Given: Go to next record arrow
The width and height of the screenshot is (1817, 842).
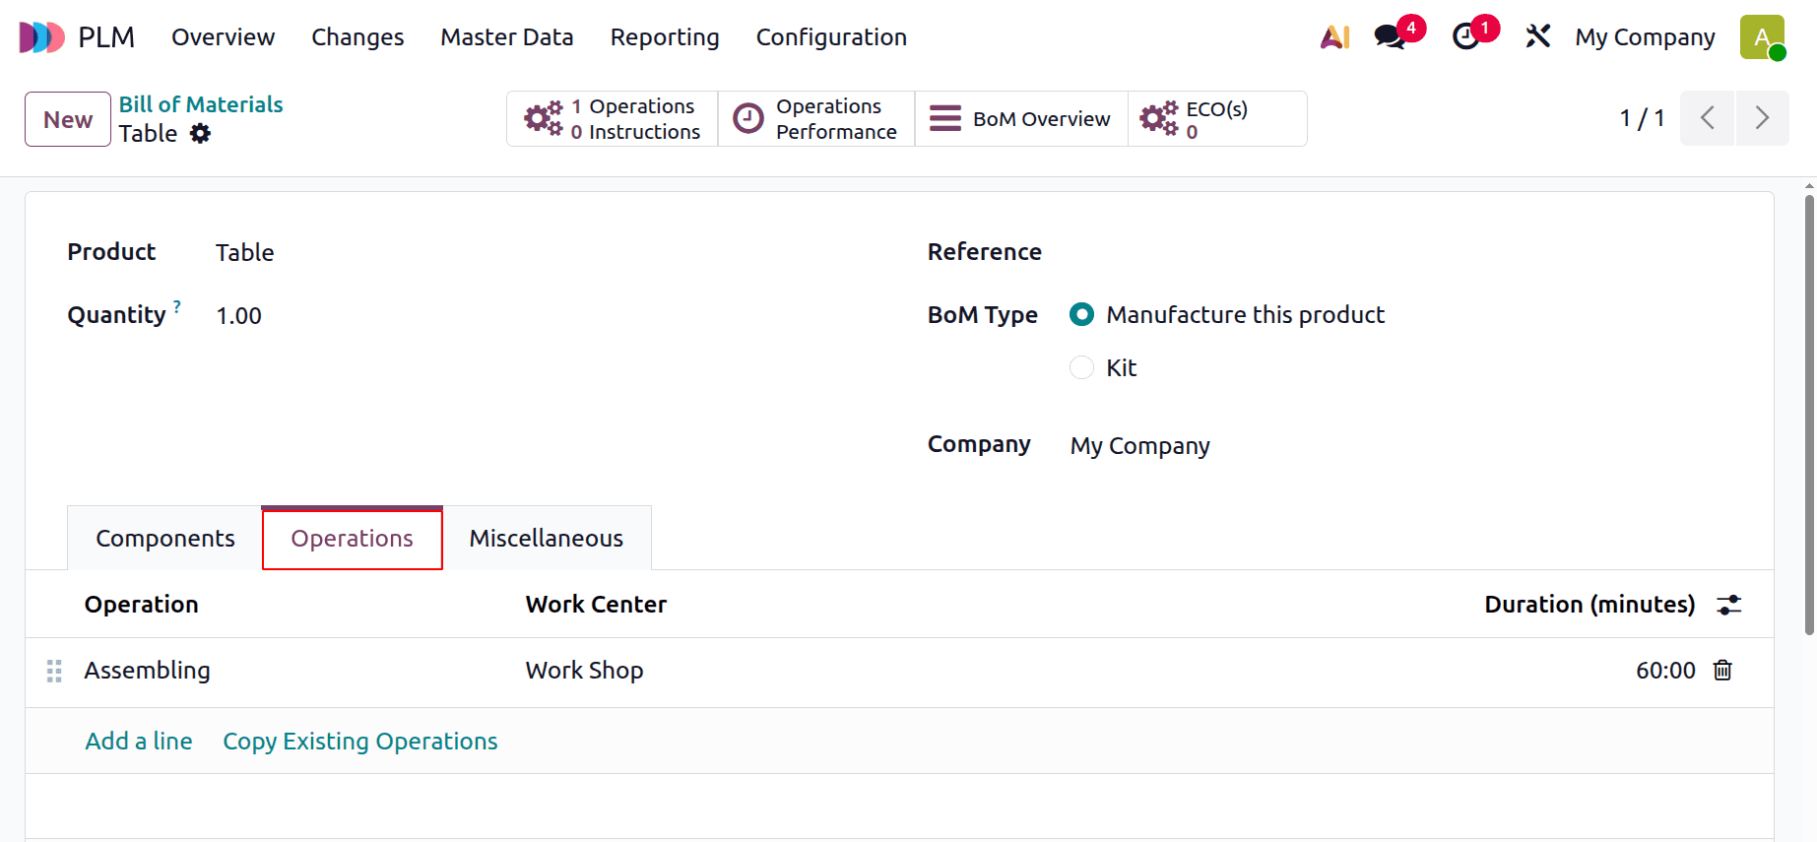Looking at the screenshot, I should [x=1762, y=118].
